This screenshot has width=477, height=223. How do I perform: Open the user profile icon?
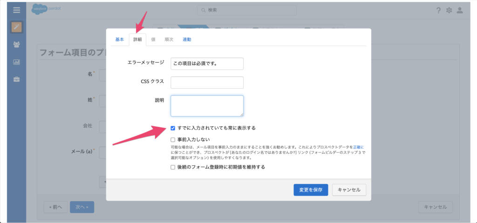(460, 10)
